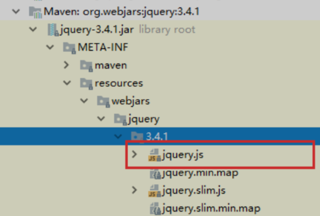Select the 'jquery' folder name
Screen dimensions: 320x216
144,120
